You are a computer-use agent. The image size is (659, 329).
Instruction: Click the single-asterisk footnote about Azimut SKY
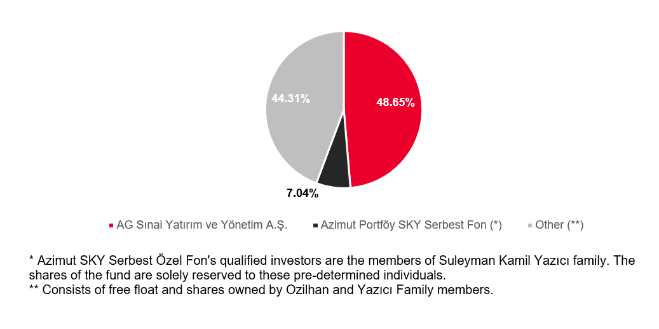(x=332, y=269)
